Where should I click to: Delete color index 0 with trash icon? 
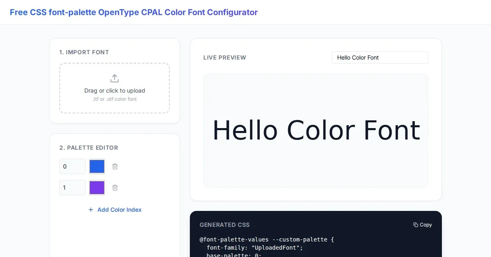point(115,166)
